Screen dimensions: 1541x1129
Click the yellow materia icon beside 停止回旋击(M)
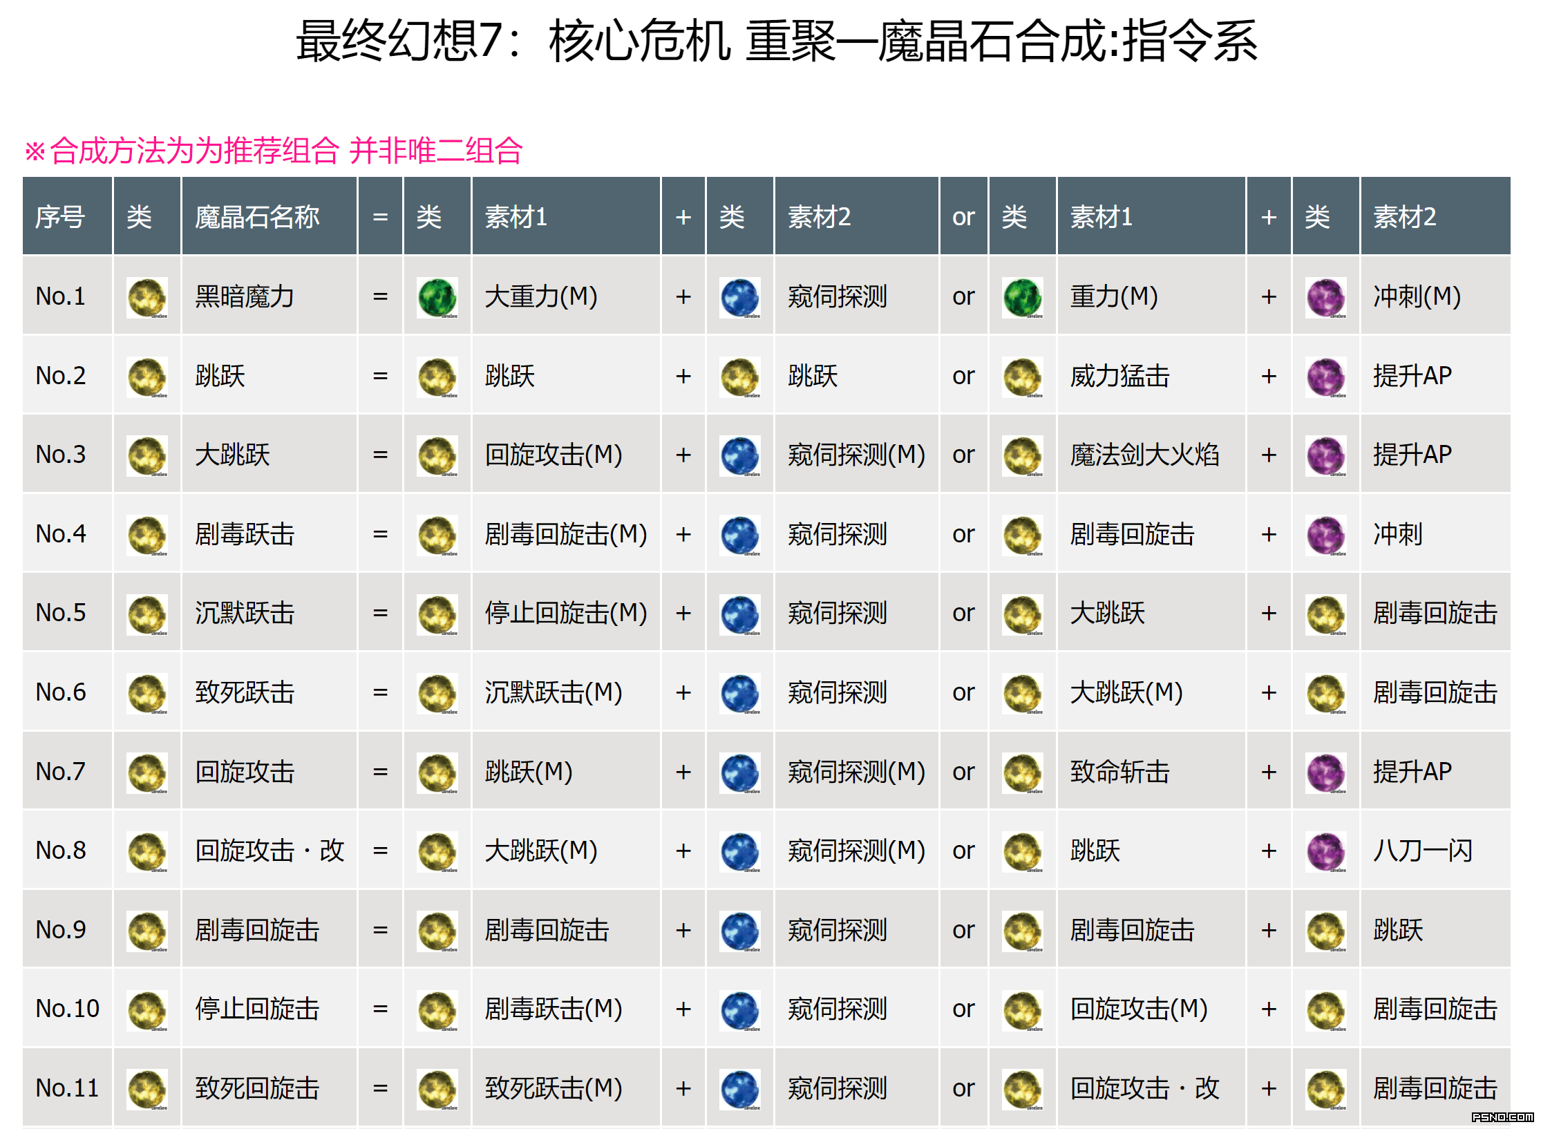[x=437, y=614]
